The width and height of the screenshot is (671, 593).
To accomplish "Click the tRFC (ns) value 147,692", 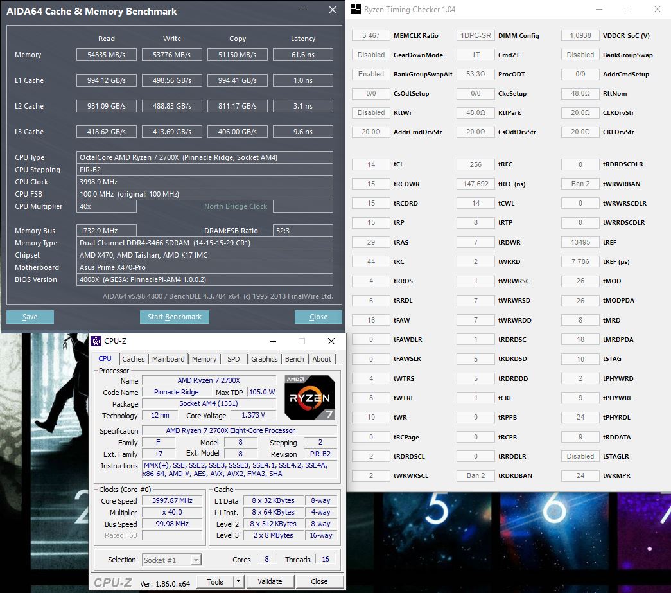I will [x=475, y=184].
